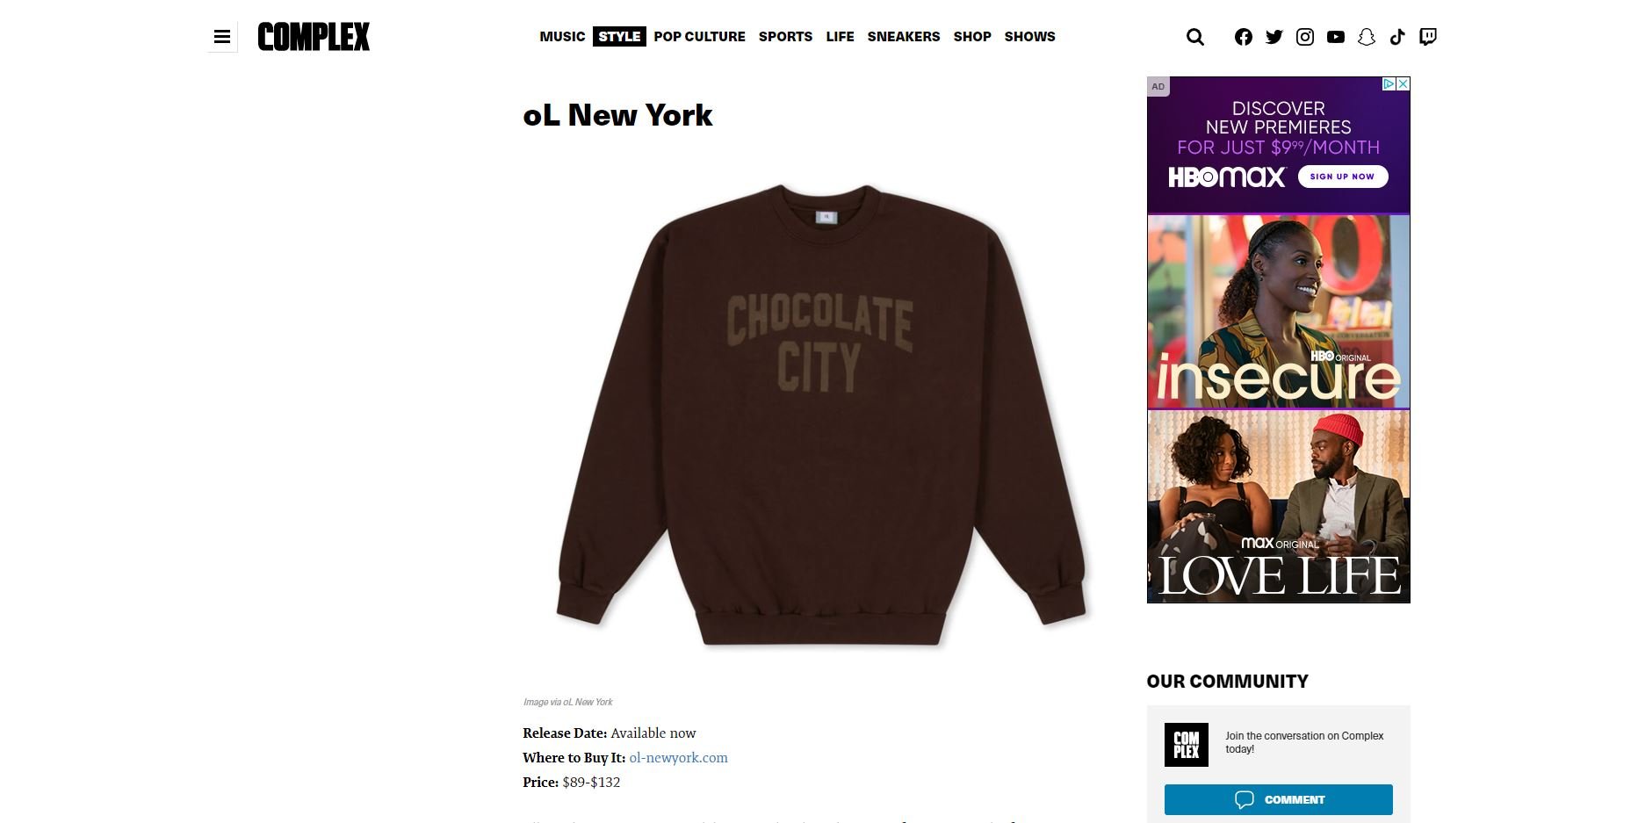Click the Comment button
Viewport: 1638px width, 823px height.
pyautogui.click(x=1279, y=799)
